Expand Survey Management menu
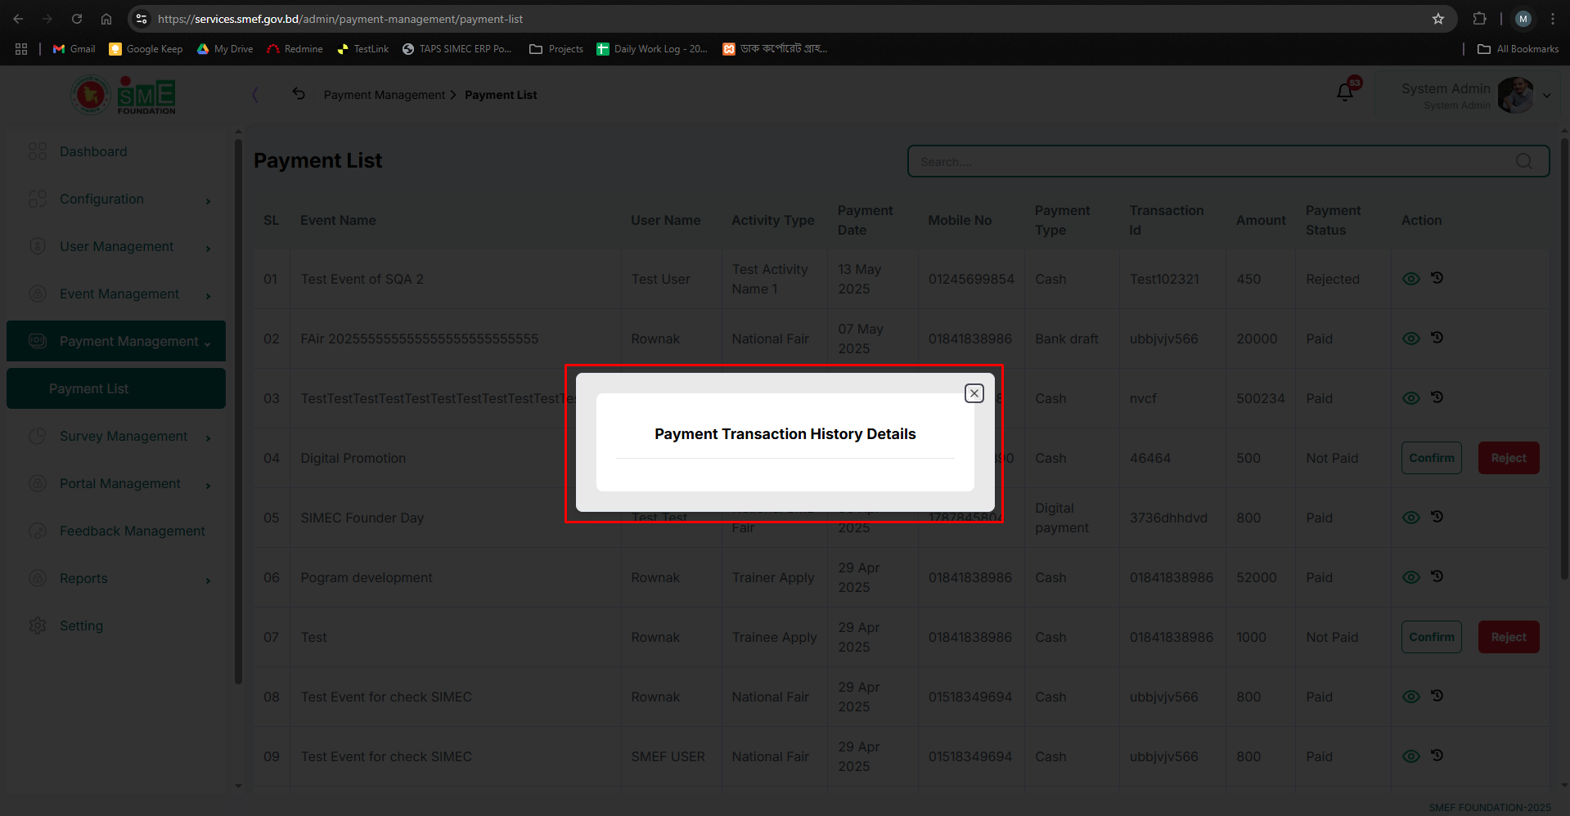The image size is (1570, 816). [116, 436]
